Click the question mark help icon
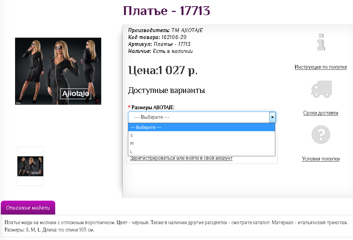353x240 pixels. (321, 135)
